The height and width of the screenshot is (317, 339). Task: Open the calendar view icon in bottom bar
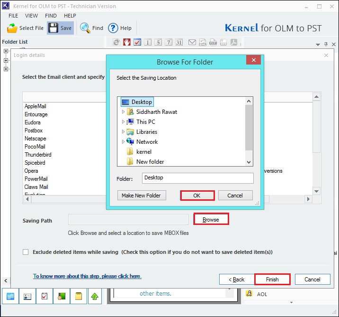pos(10,296)
